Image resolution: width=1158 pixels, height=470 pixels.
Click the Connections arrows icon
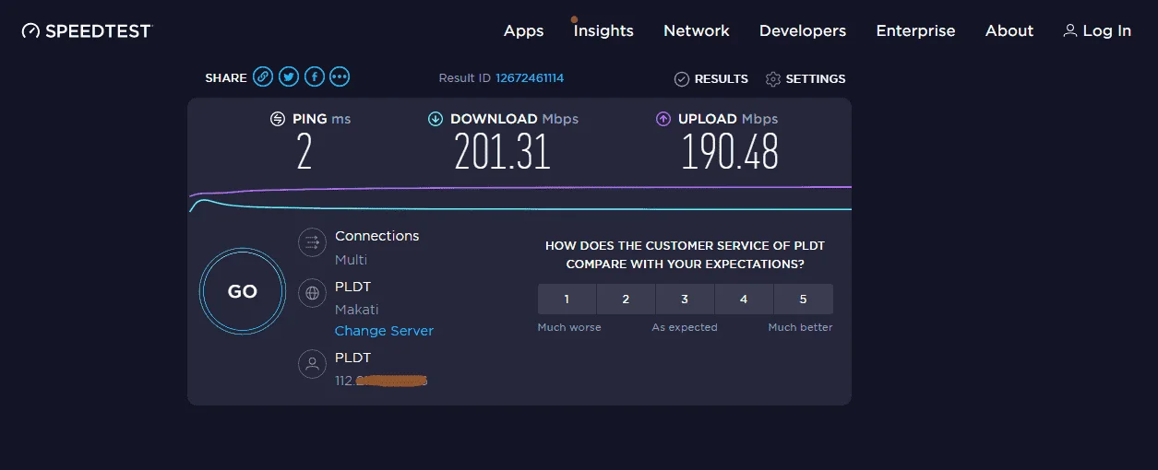313,243
